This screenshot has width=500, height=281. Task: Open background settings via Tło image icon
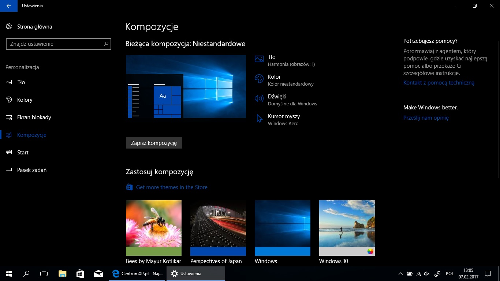coord(259,59)
